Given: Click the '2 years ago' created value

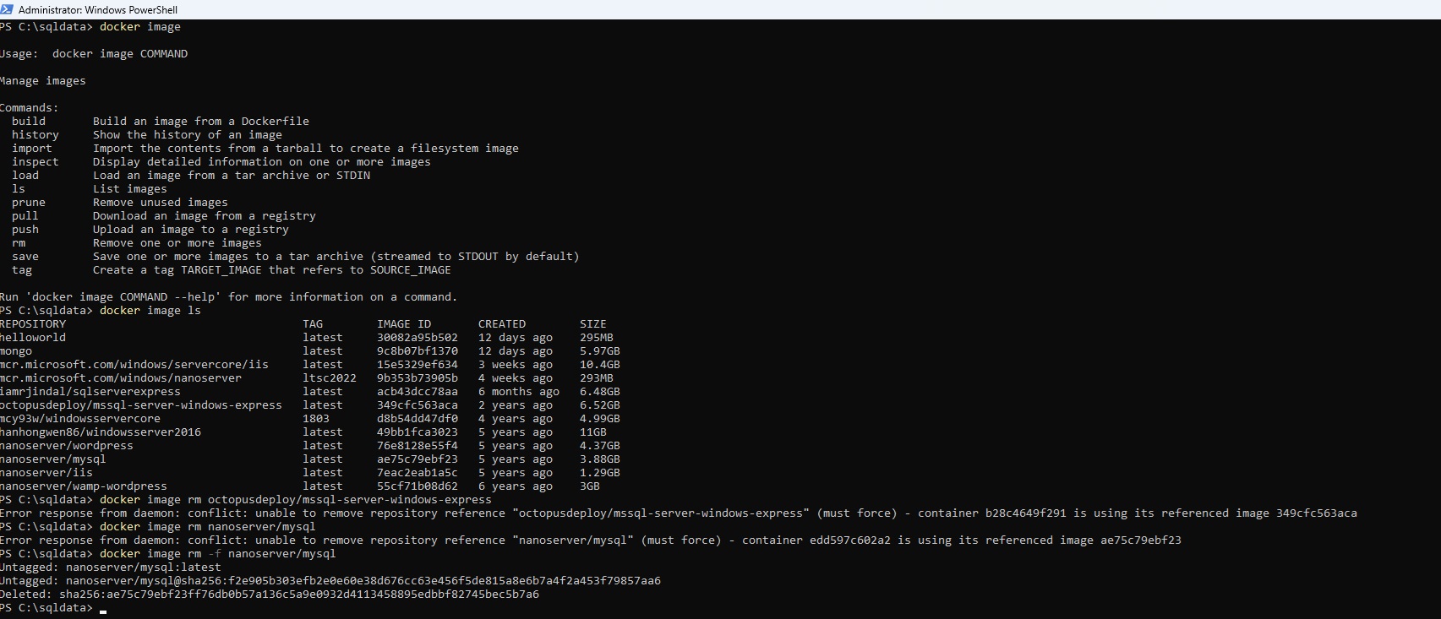Looking at the screenshot, I should click(x=516, y=405).
